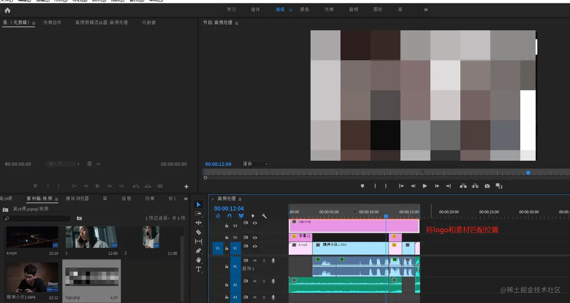
Task: Mute the A1 audio track
Action: [255, 261]
